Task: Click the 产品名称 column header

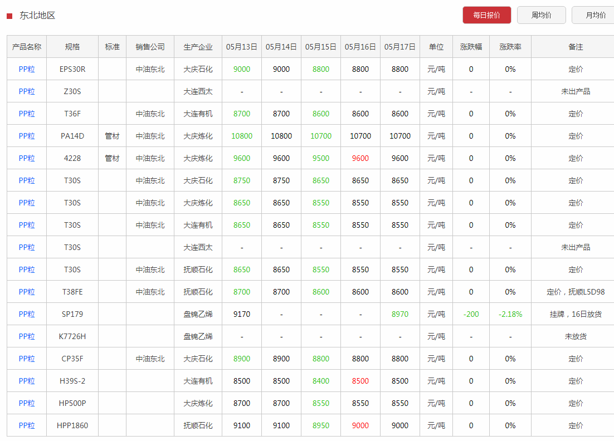Action: [27, 47]
